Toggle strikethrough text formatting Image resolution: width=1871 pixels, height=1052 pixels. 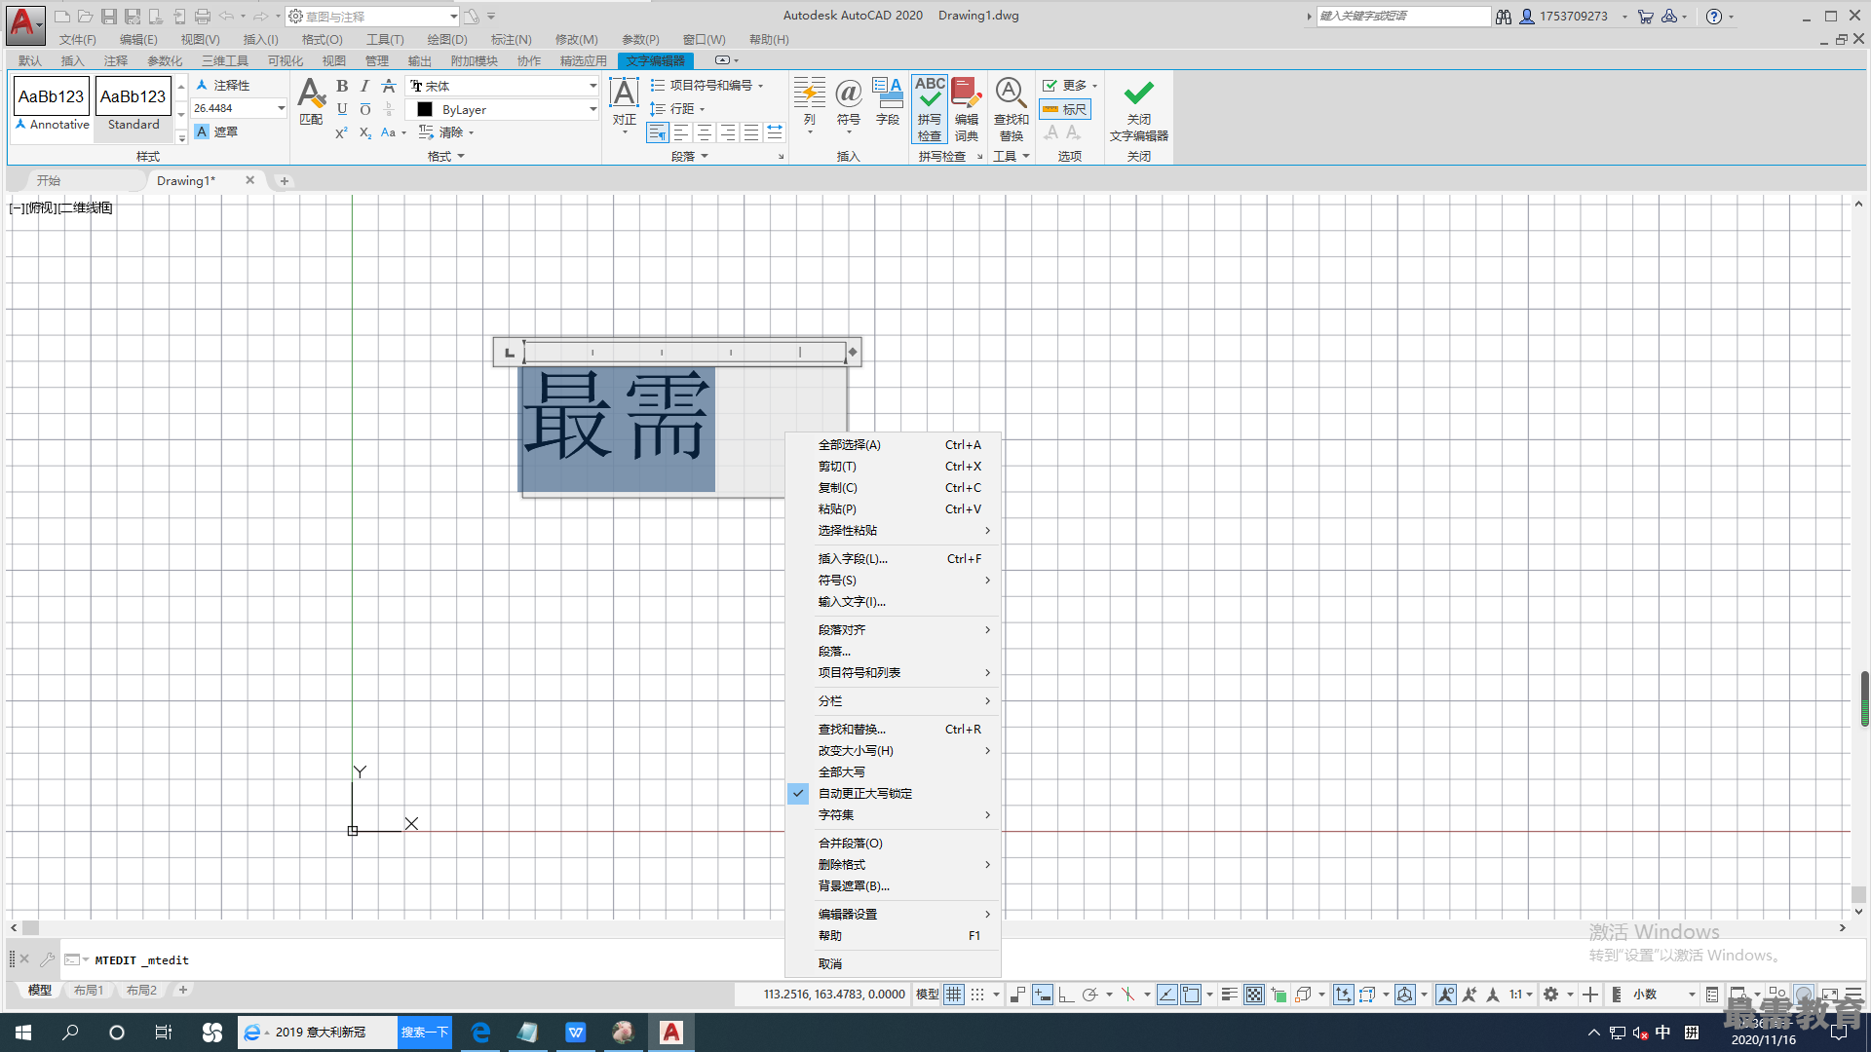click(x=388, y=86)
